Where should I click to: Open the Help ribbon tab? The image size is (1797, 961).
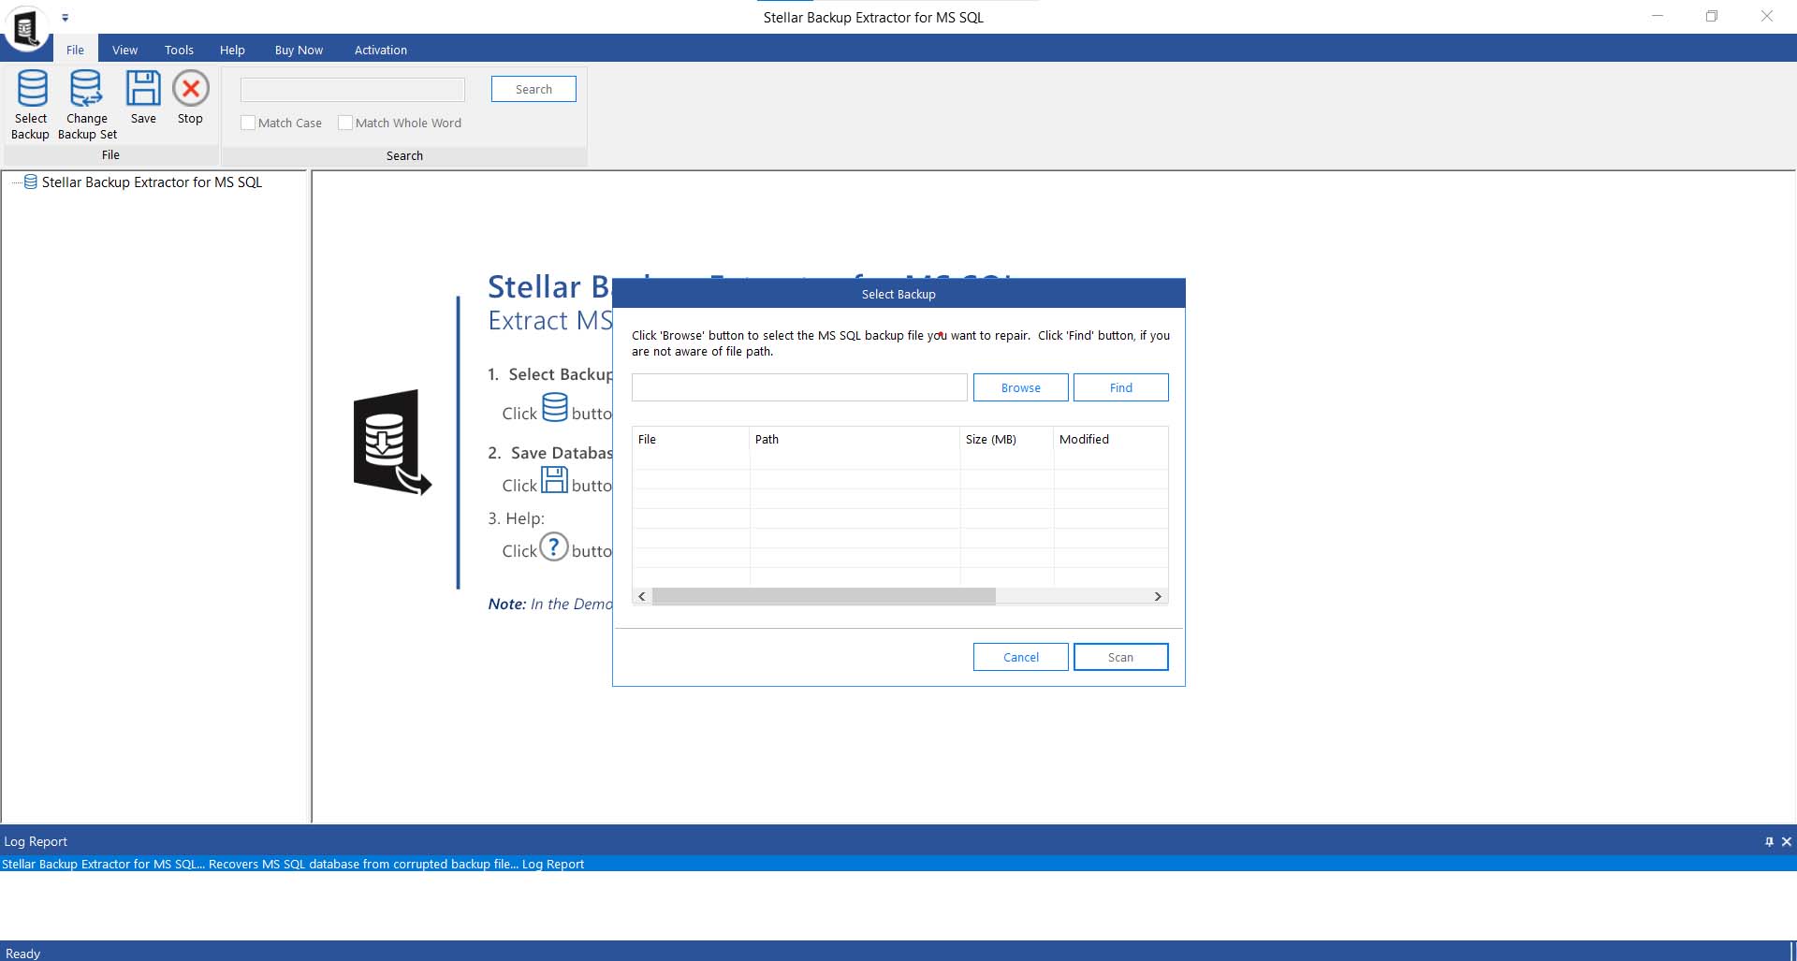(232, 50)
